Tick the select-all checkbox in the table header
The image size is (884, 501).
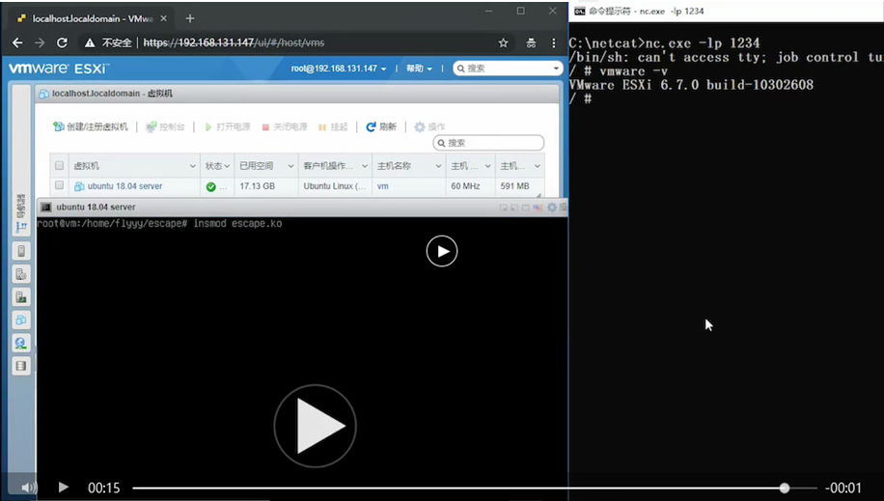pos(60,166)
